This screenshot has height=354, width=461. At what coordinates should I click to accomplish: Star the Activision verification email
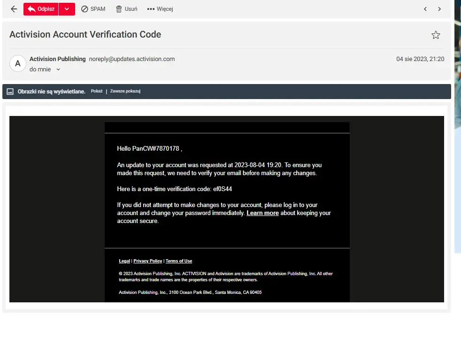click(x=436, y=35)
